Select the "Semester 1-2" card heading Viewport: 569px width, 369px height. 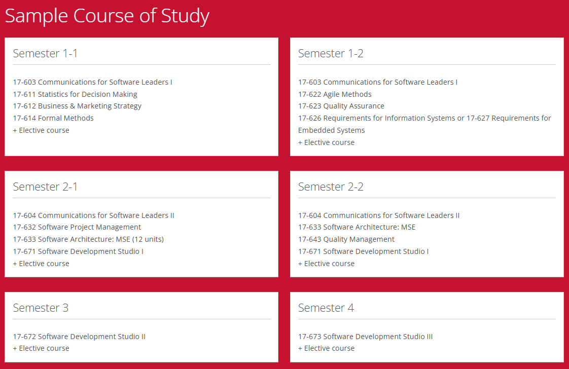click(x=331, y=53)
